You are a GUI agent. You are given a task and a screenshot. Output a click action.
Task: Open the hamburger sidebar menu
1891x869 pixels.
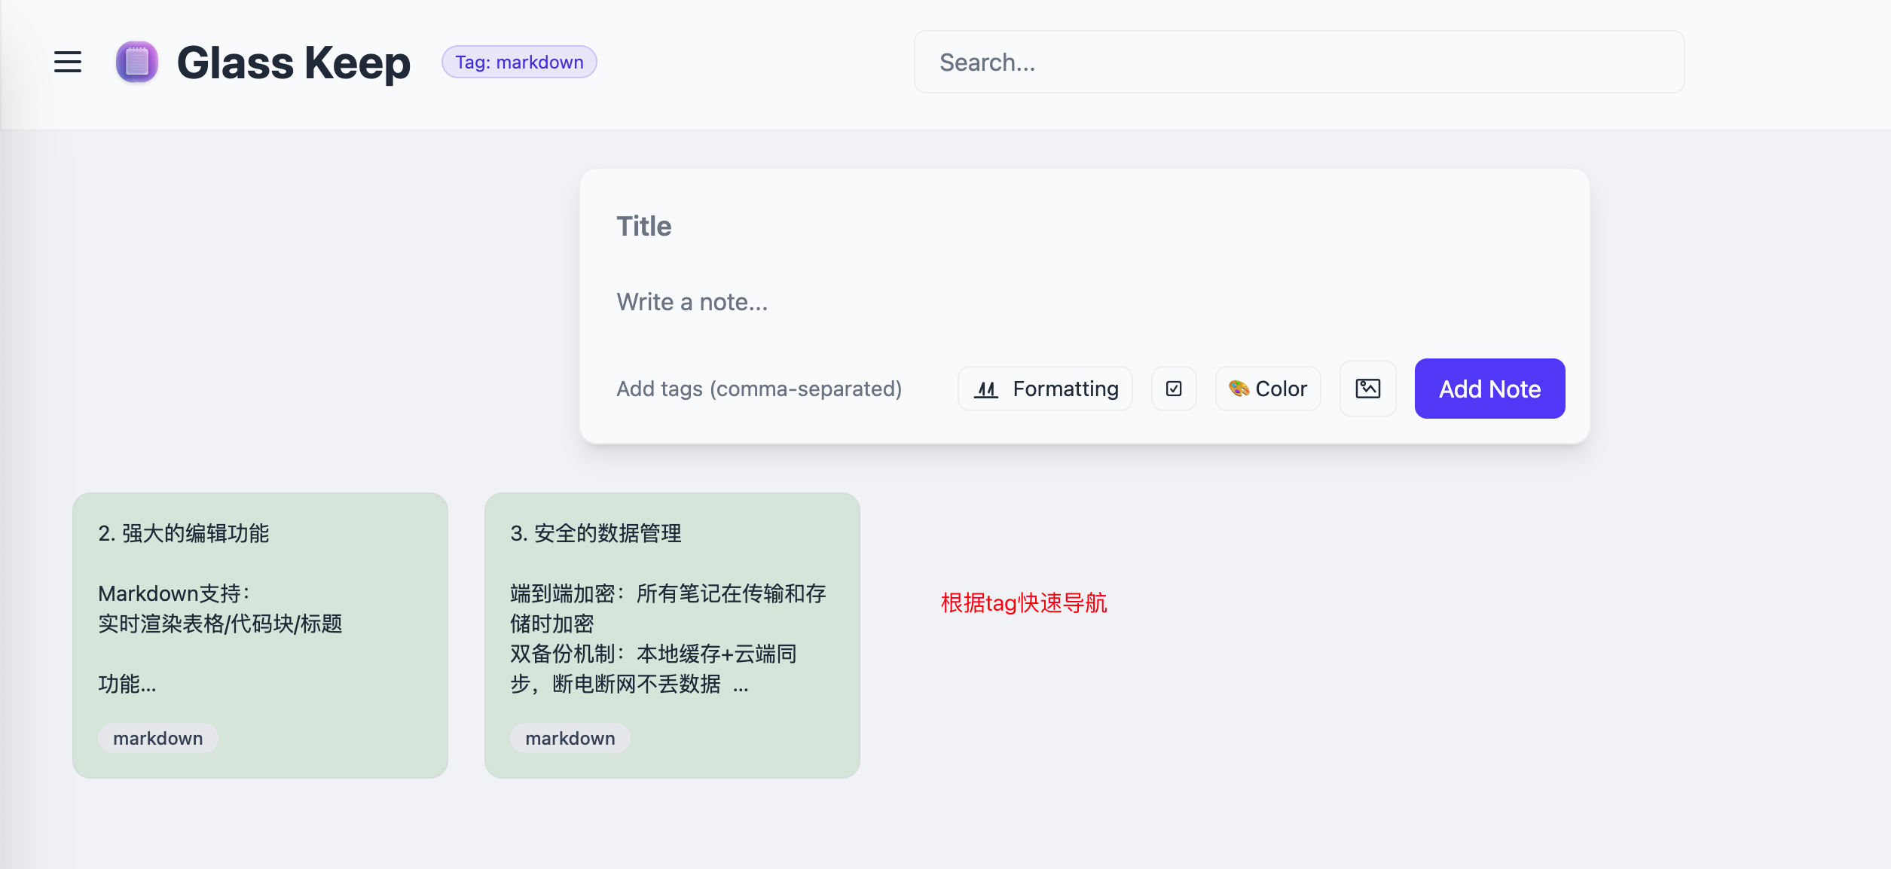pyautogui.click(x=68, y=62)
